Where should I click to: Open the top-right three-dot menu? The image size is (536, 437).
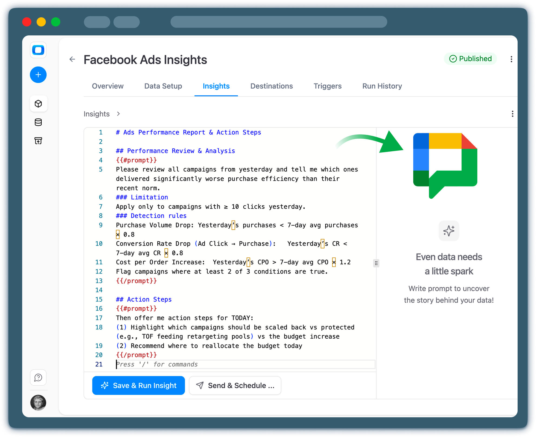click(x=511, y=59)
